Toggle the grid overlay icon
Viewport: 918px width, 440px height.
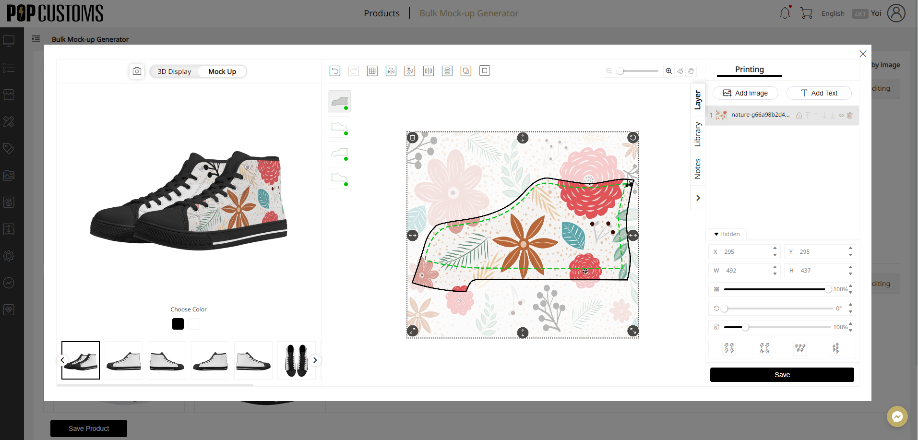[372, 71]
